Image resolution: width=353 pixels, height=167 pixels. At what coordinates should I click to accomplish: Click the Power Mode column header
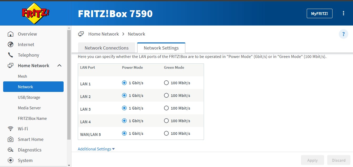[132, 67]
